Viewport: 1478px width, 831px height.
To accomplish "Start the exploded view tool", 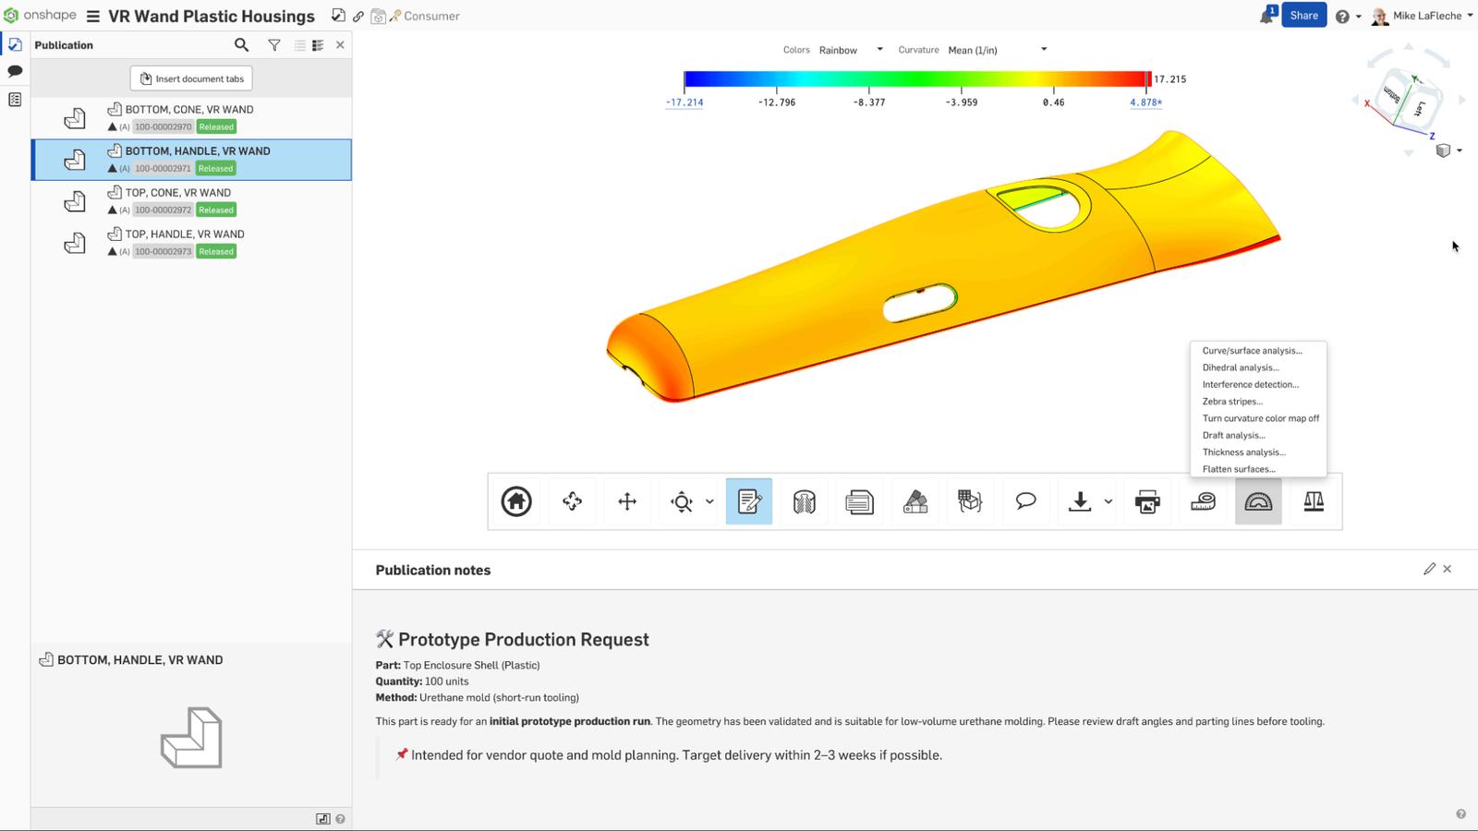I will coord(969,501).
